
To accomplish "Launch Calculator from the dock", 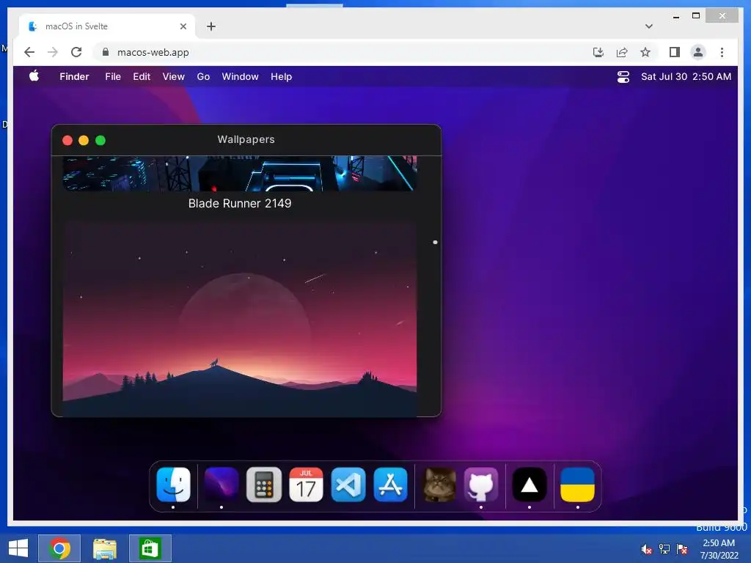I will (x=264, y=485).
